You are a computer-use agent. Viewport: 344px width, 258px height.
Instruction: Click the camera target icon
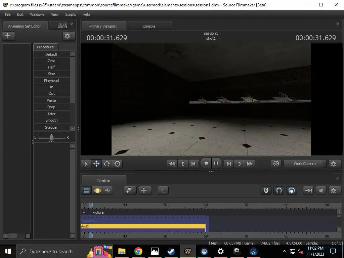point(276,164)
